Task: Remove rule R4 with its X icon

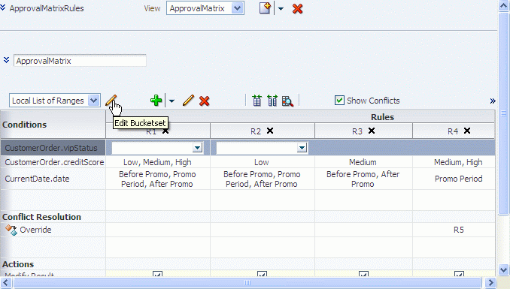Action: click(x=467, y=131)
